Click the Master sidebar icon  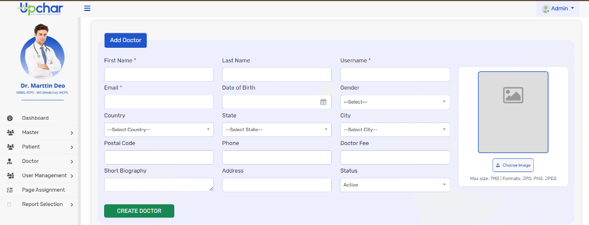[x=10, y=132]
